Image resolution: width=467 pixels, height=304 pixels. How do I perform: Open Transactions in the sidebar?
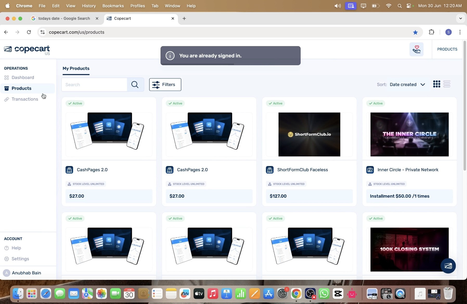pyautogui.click(x=25, y=99)
